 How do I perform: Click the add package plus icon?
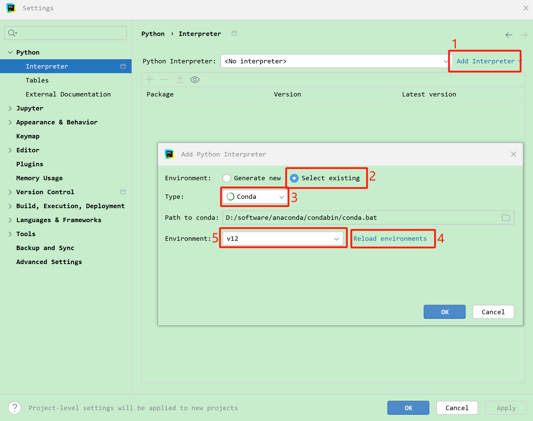click(149, 80)
